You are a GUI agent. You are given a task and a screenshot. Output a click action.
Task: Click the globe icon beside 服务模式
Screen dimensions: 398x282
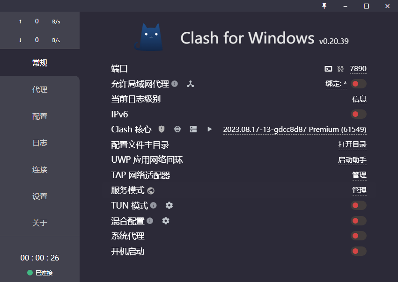(x=151, y=191)
